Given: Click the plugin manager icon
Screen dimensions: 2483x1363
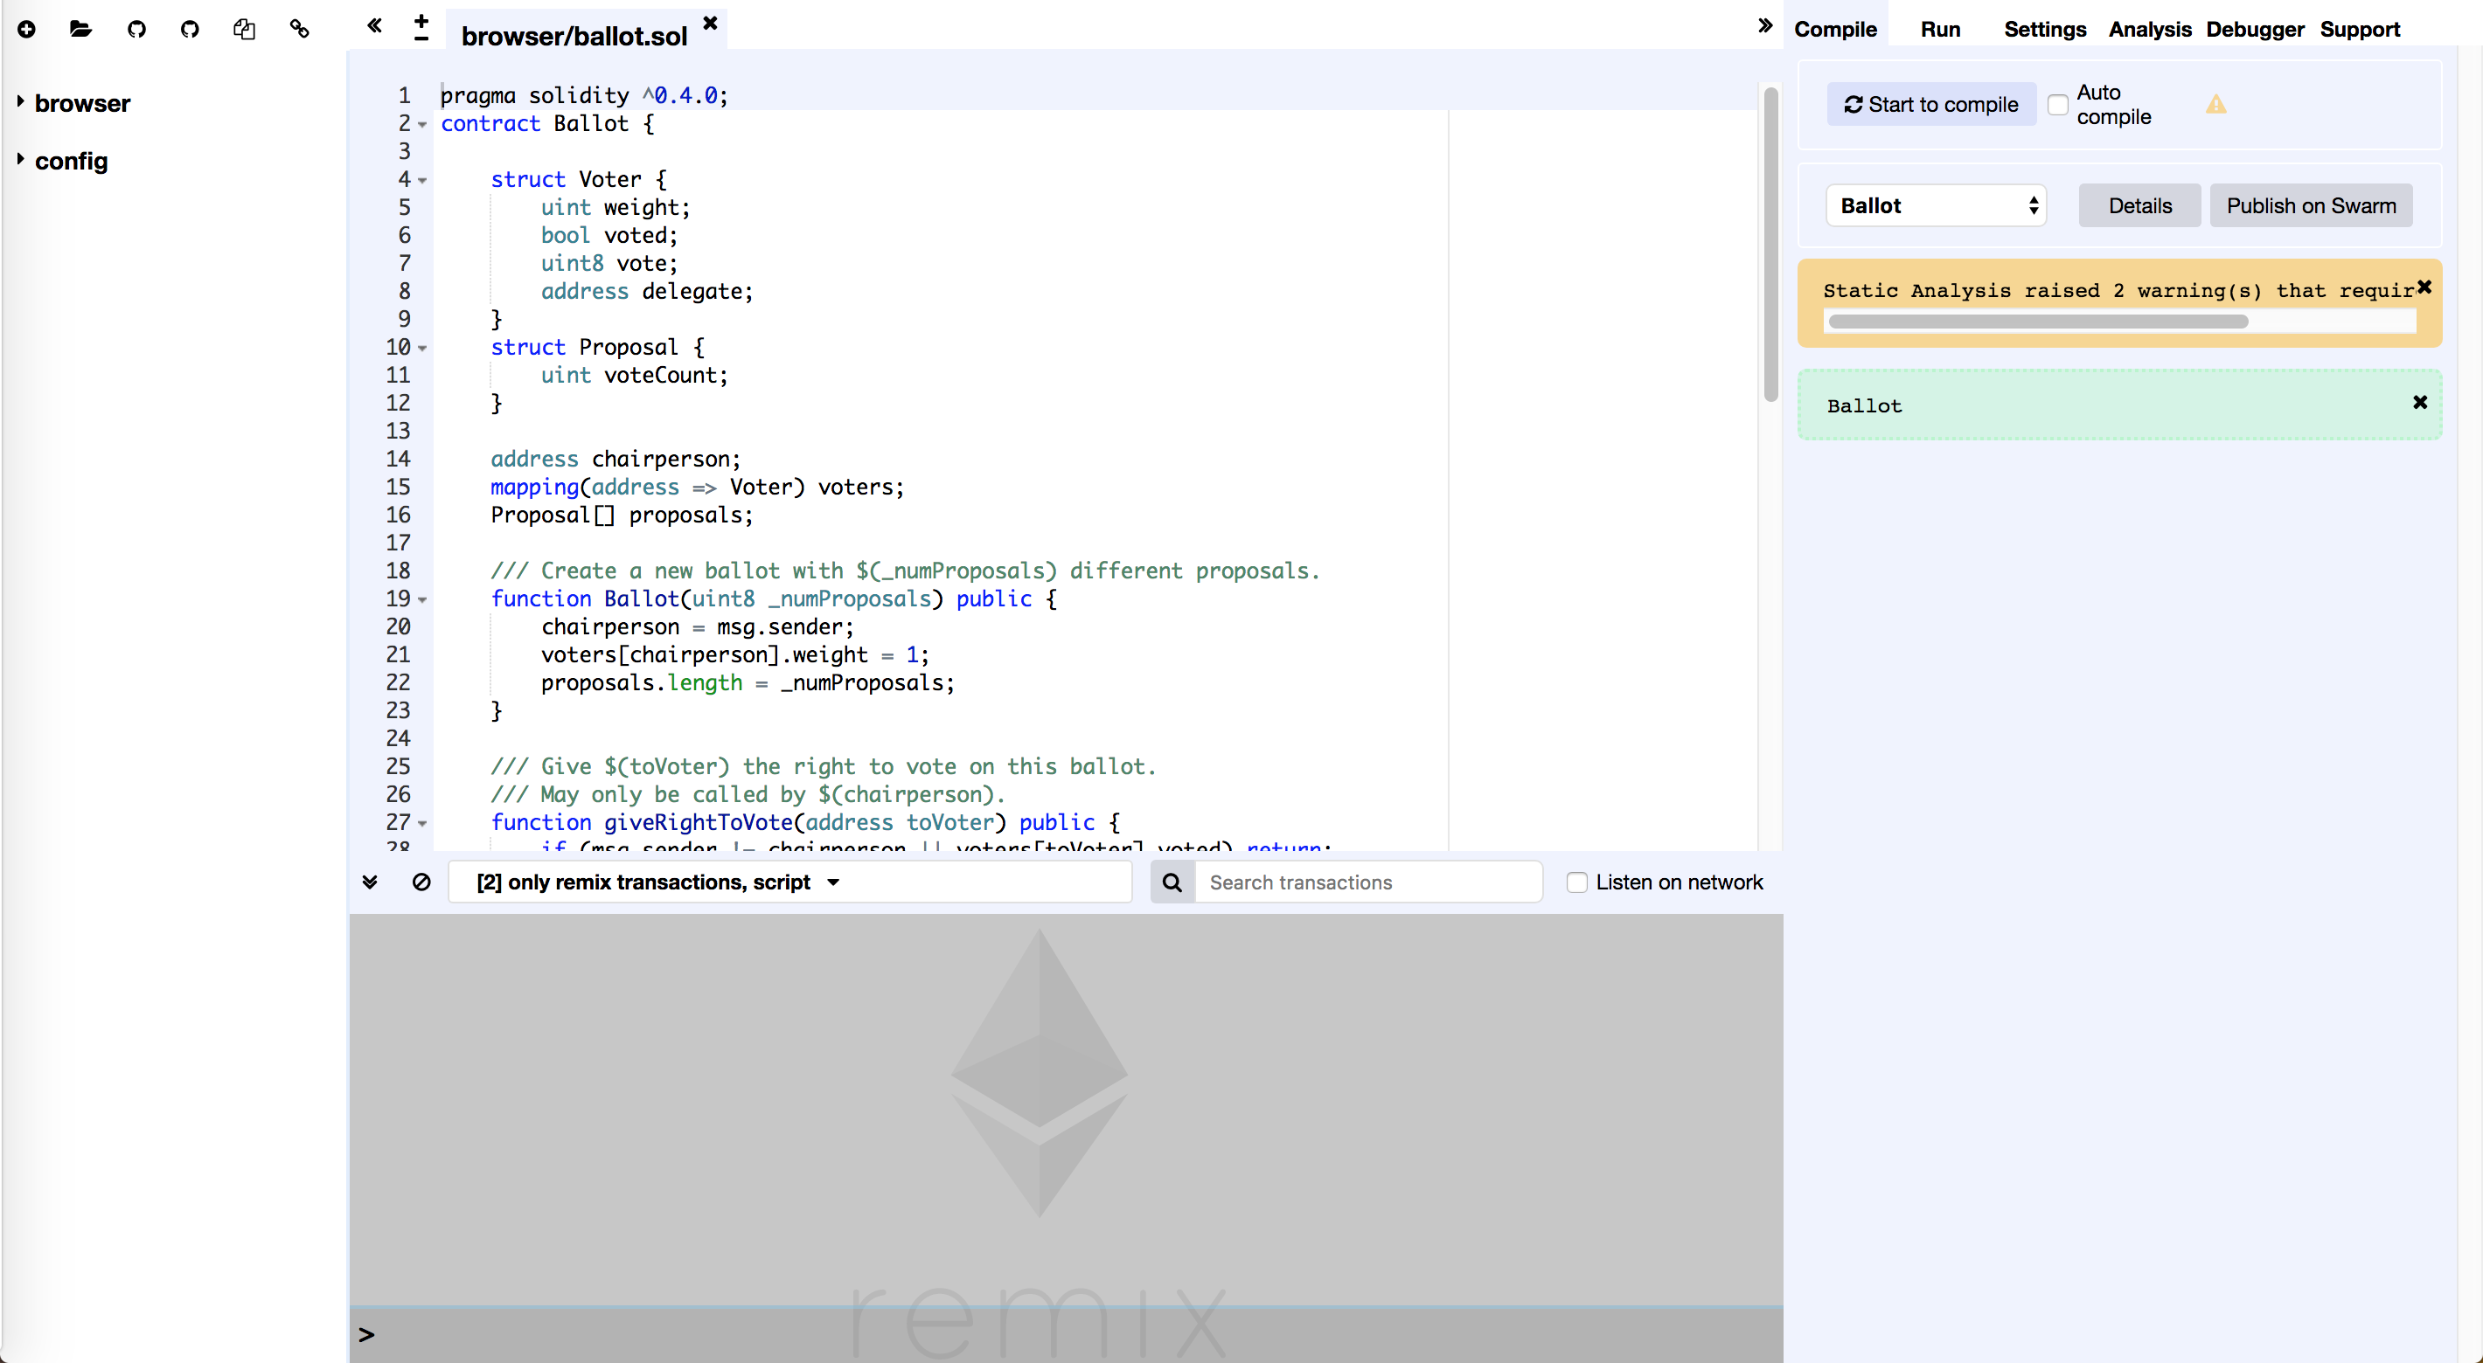Looking at the screenshot, I should 299,29.
